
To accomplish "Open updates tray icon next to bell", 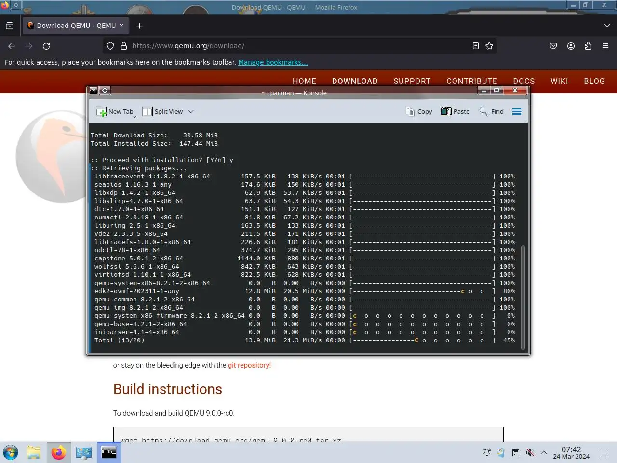I will pos(501,452).
